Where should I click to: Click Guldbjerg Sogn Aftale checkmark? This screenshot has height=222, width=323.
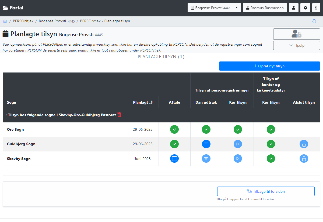click(174, 144)
